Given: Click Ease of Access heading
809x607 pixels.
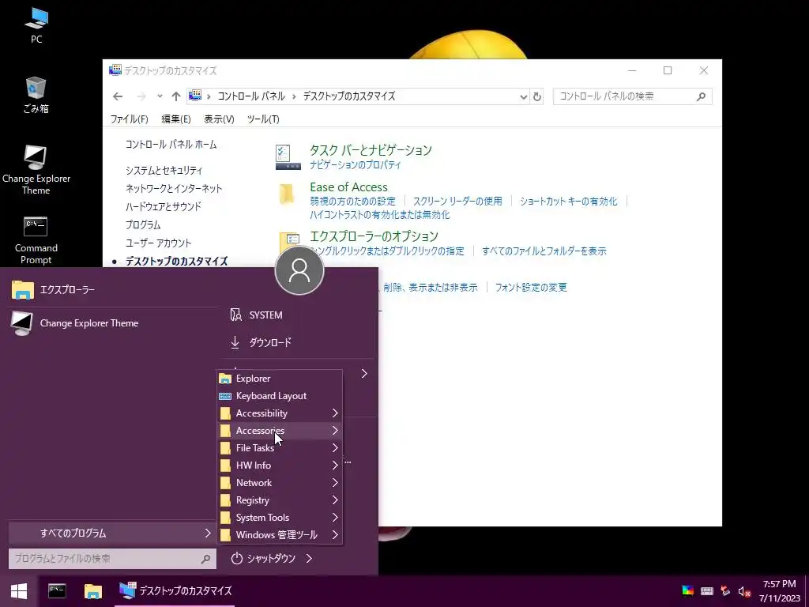Looking at the screenshot, I should (348, 187).
